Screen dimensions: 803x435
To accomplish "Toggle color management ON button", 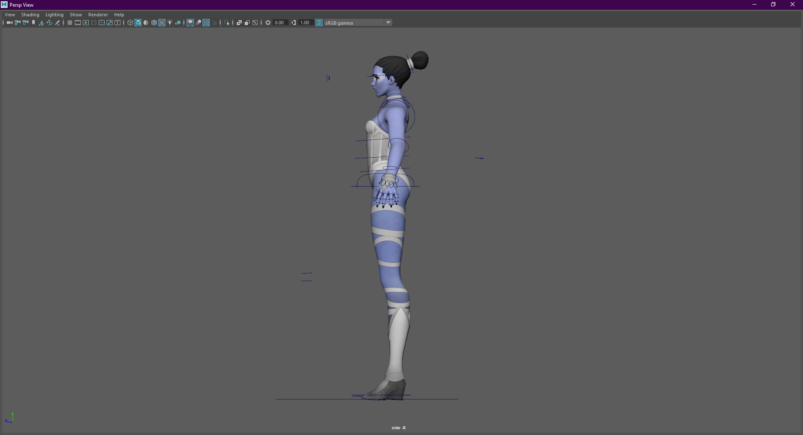I will [319, 23].
